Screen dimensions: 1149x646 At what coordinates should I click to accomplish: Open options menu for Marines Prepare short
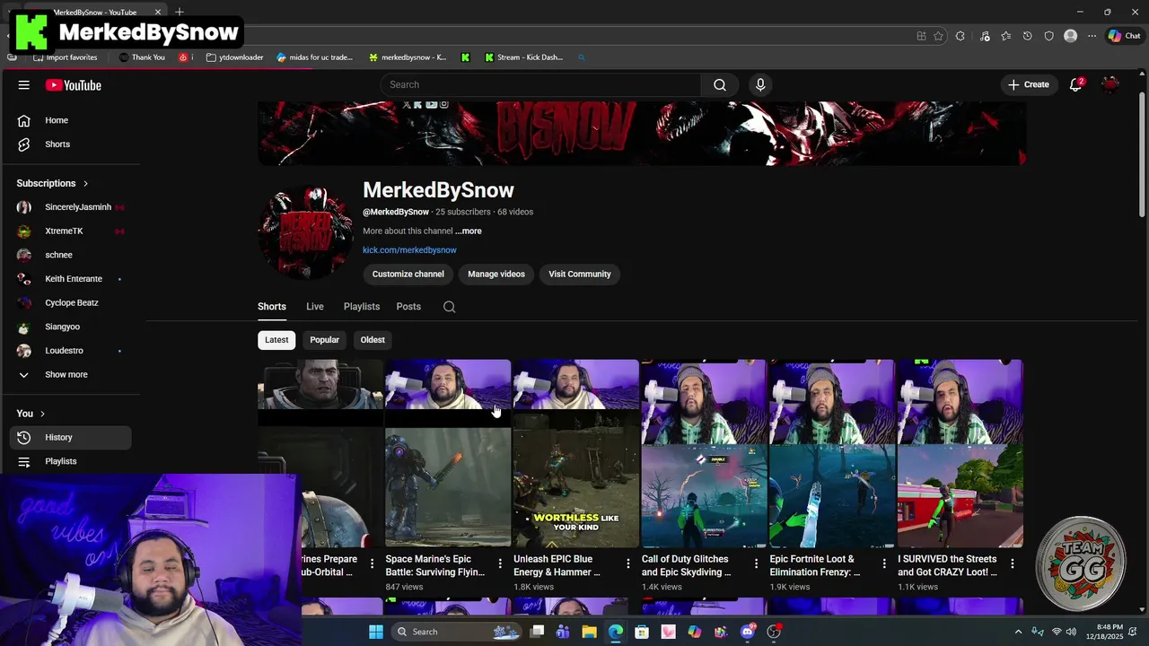click(x=372, y=564)
